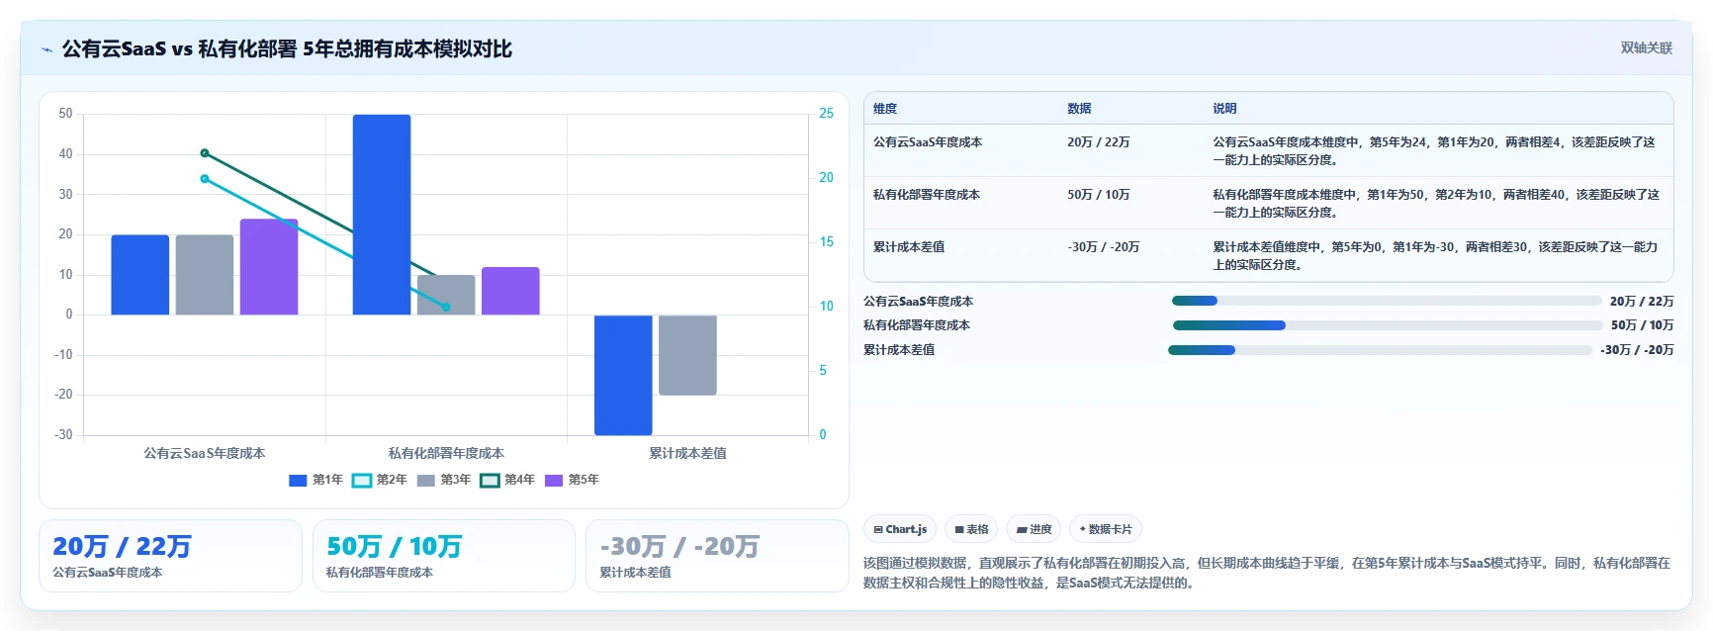Click the dashboard title text
1713x631 pixels.
[287, 49]
